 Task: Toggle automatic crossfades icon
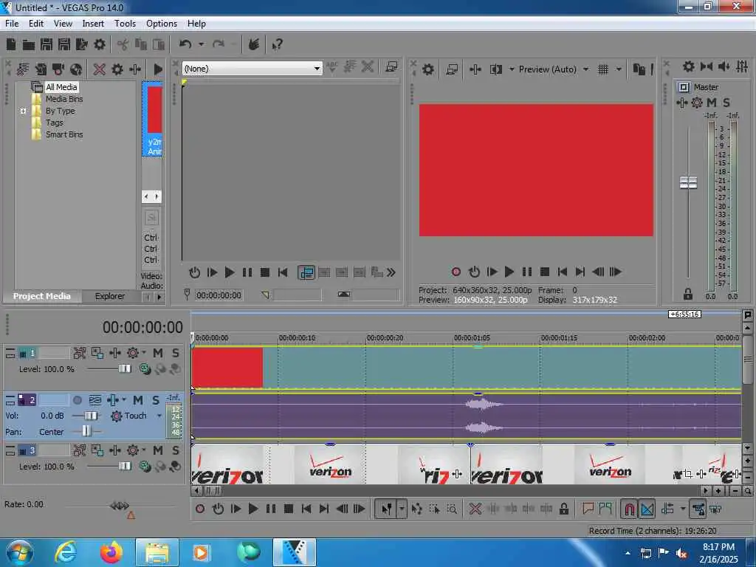click(647, 509)
